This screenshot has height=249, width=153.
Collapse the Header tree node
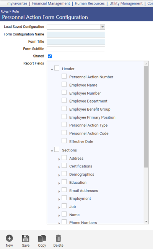pos(52,69)
